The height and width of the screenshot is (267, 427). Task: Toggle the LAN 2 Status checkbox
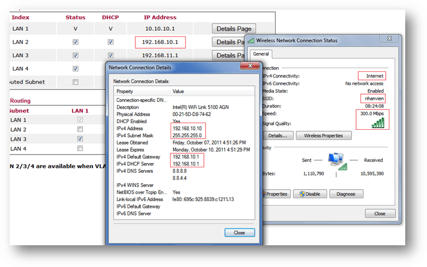(x=76, y=42)
